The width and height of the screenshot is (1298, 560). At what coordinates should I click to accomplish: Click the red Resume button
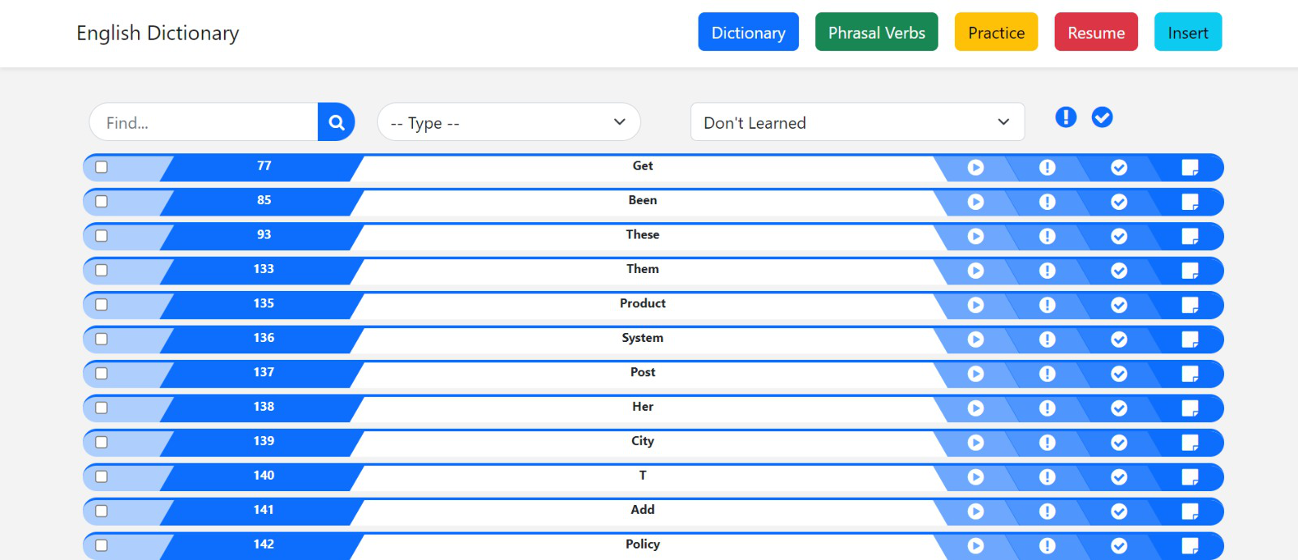[1095, 32]
